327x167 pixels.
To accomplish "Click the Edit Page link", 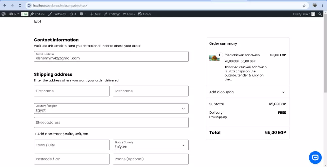I will [x=112, y=14].
